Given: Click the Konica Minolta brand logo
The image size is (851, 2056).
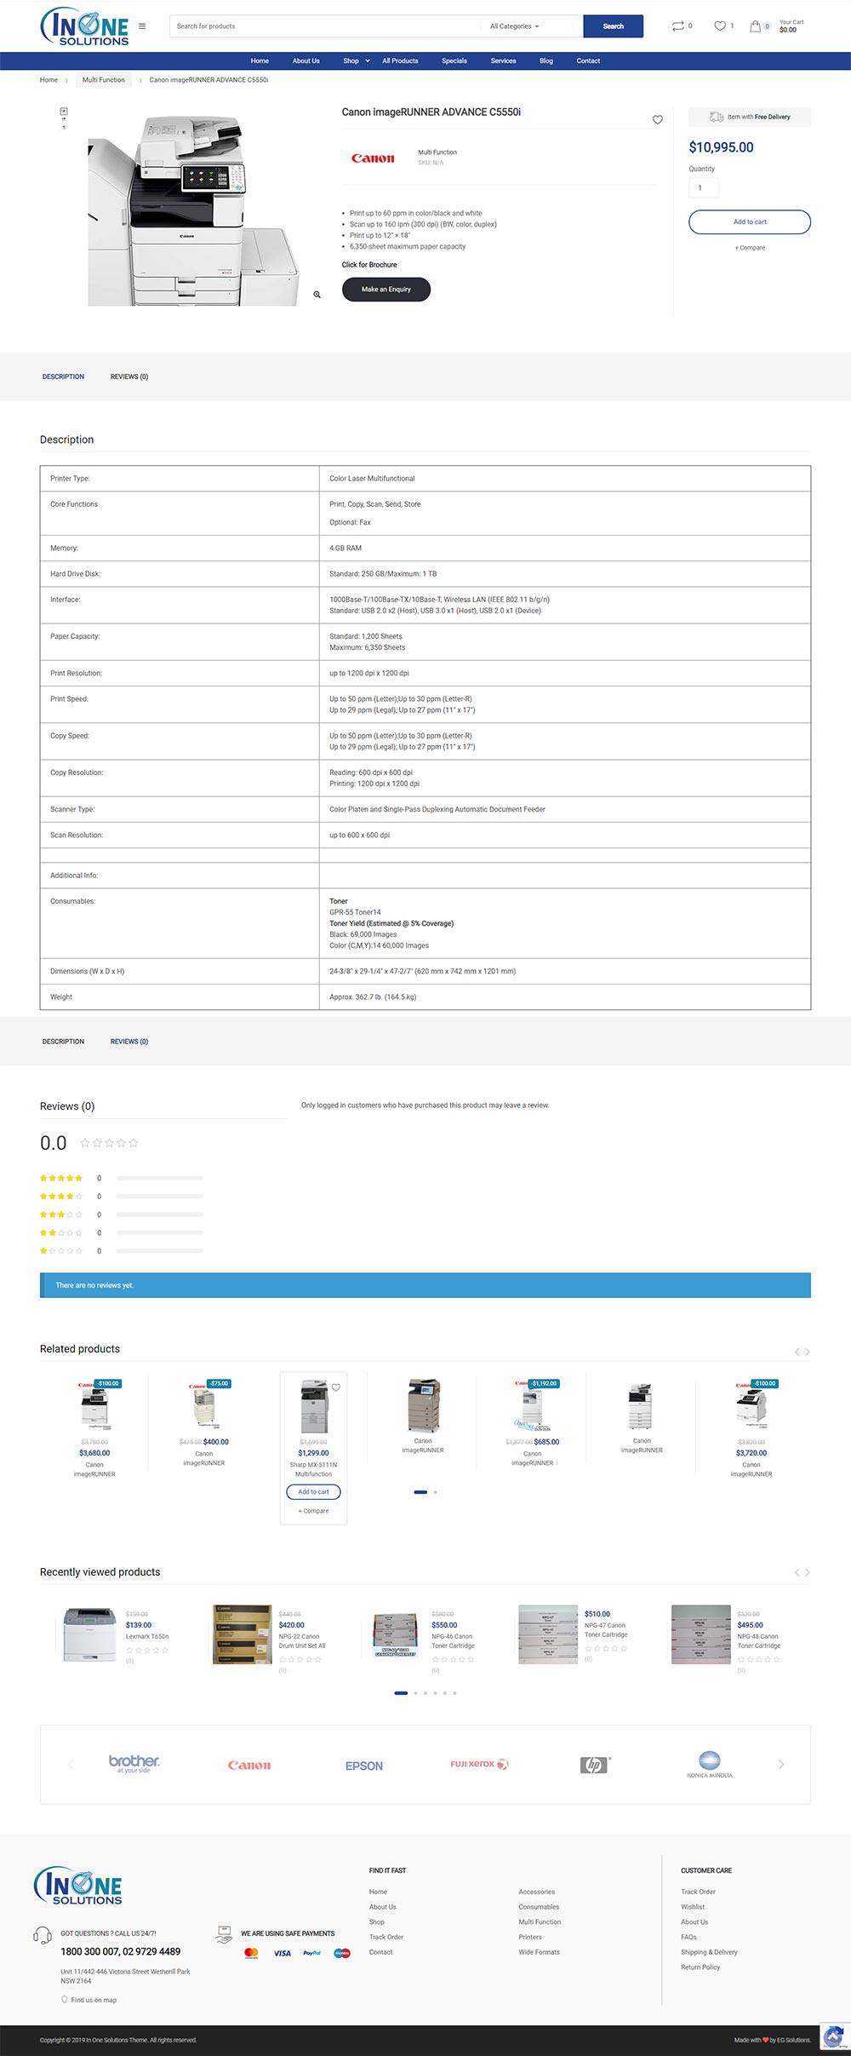Looking at the screenshot, I should click(710, 1765).
